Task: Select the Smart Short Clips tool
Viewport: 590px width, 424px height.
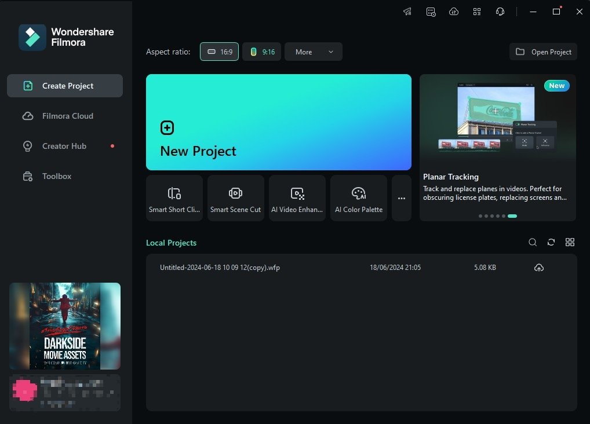Action: click(x=174, y=198)
